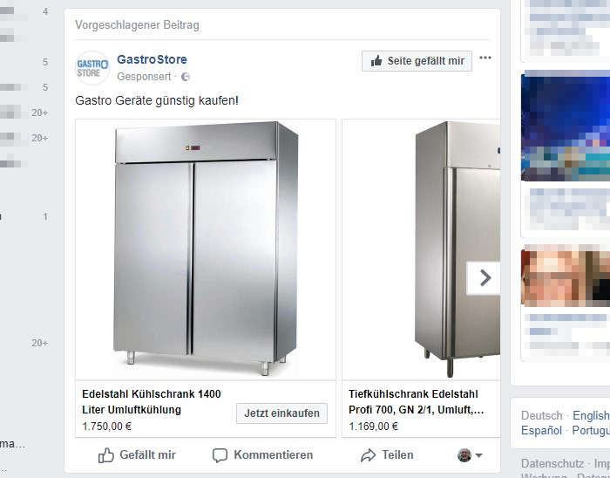Open the Datenschutz footer link
This screenshot has height=478, width=610.
(x=552, y=463)
